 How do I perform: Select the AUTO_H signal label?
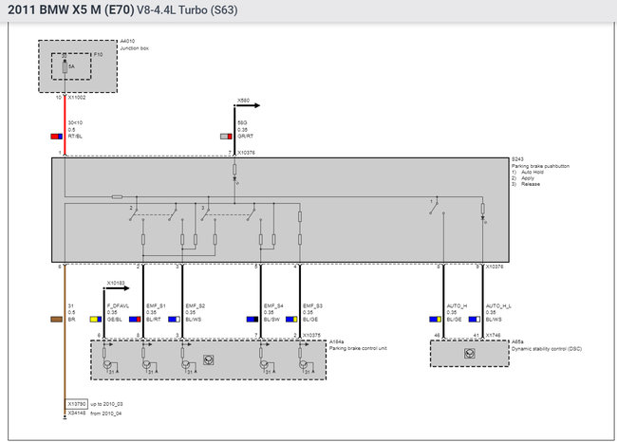coord(457,306)
